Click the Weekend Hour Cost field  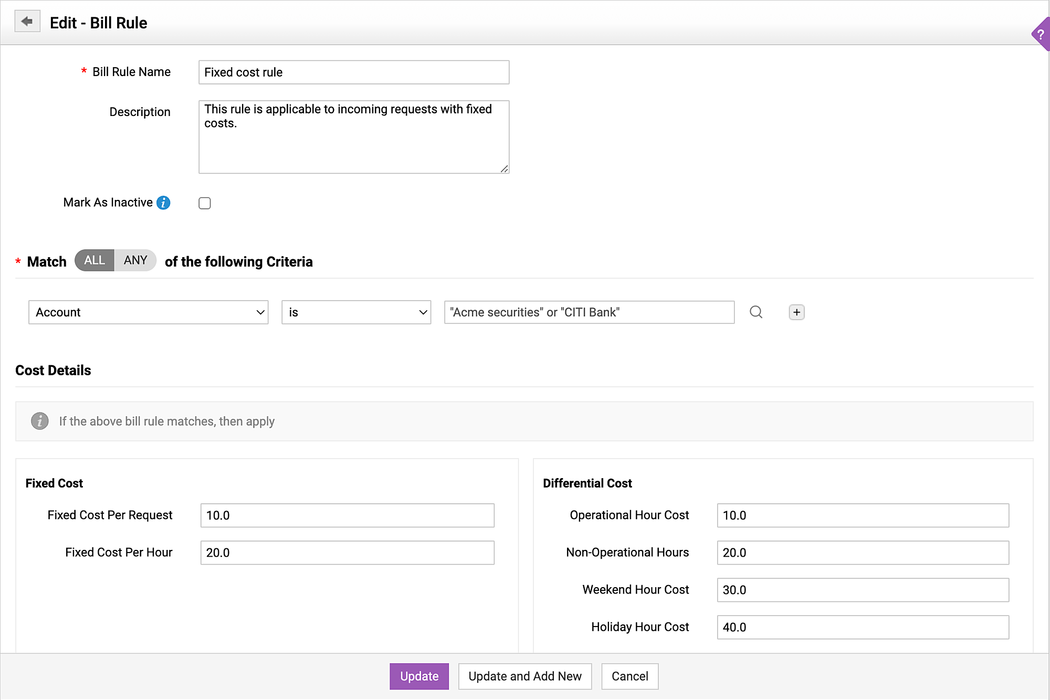click(x=863, y=590)
